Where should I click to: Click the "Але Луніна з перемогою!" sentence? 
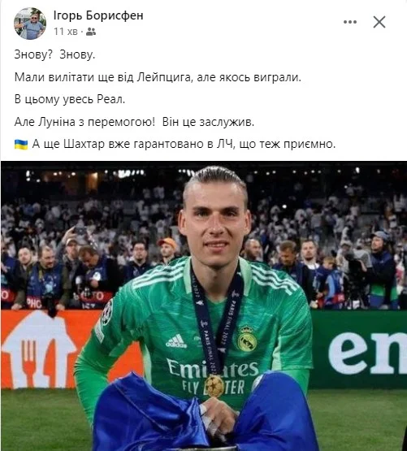click(x=84, y=122)
